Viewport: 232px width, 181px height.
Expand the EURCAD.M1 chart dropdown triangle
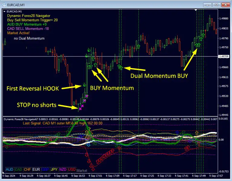click(x=4, y=11)
